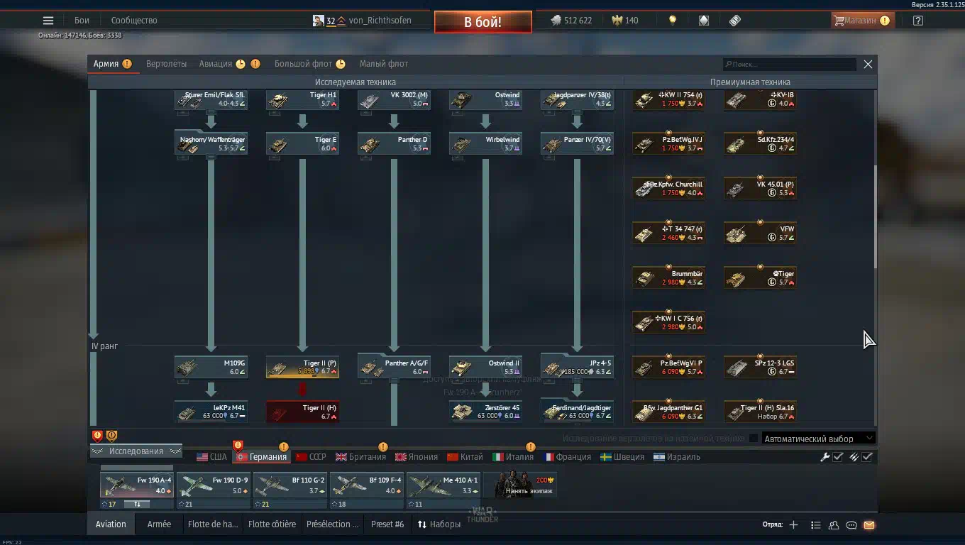Open the Наборы presets list
965x545 pixels.
pyautogui.click(x=439, y=524)
